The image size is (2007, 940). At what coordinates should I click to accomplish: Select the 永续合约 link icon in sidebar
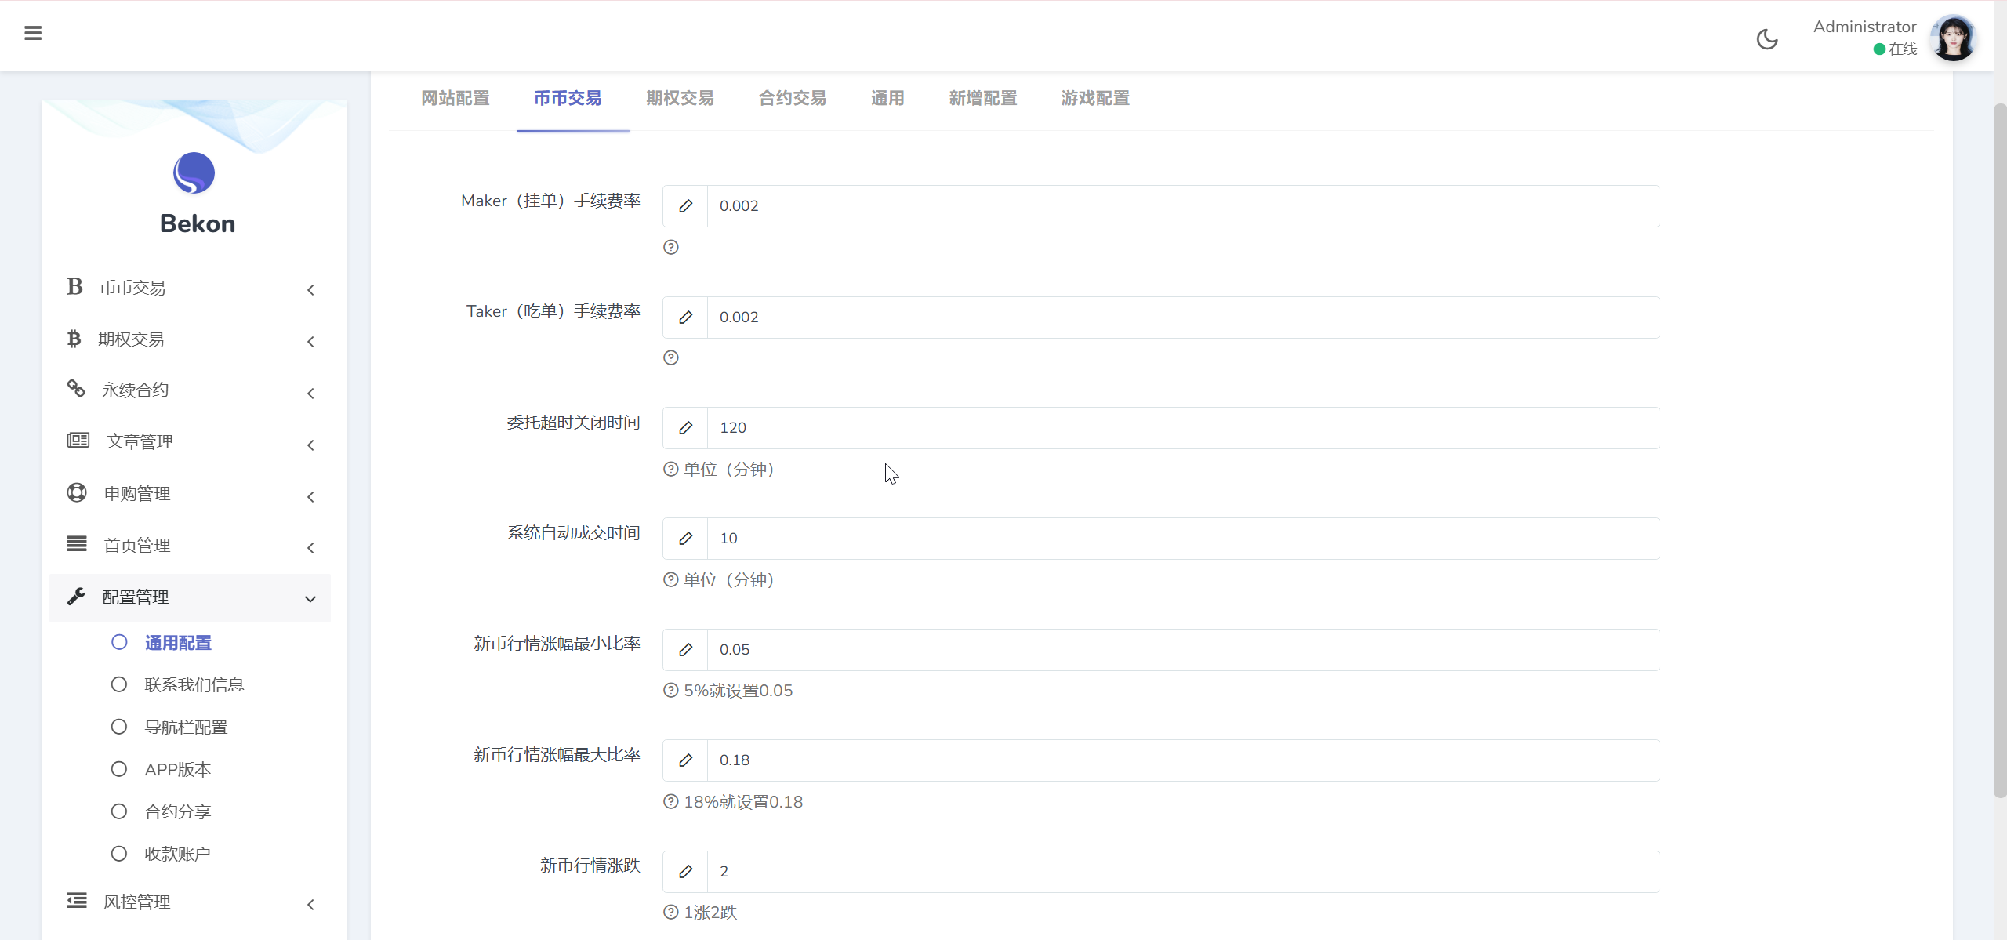[x=76, y=388]
